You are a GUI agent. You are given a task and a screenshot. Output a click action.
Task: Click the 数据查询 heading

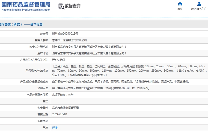(72, 6)
